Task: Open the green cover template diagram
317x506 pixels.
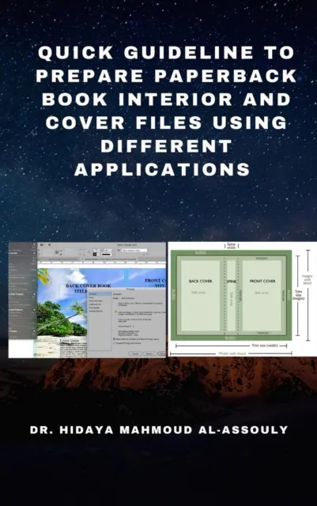Action: coord(243,299)
